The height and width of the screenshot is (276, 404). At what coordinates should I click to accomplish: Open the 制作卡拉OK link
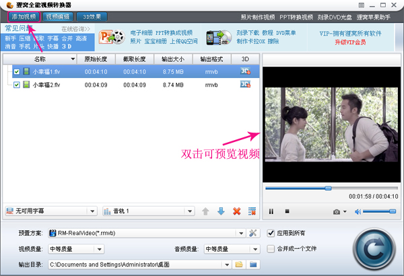click(251, 41)
